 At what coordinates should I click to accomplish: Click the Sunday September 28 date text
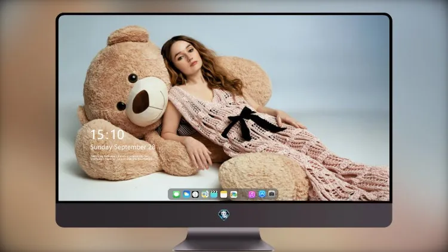pos(122,147)
